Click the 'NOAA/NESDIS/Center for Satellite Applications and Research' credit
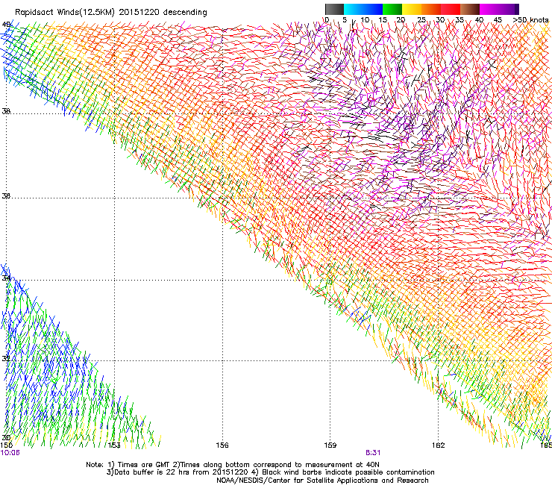552x485 pixels. pos(322,481)
